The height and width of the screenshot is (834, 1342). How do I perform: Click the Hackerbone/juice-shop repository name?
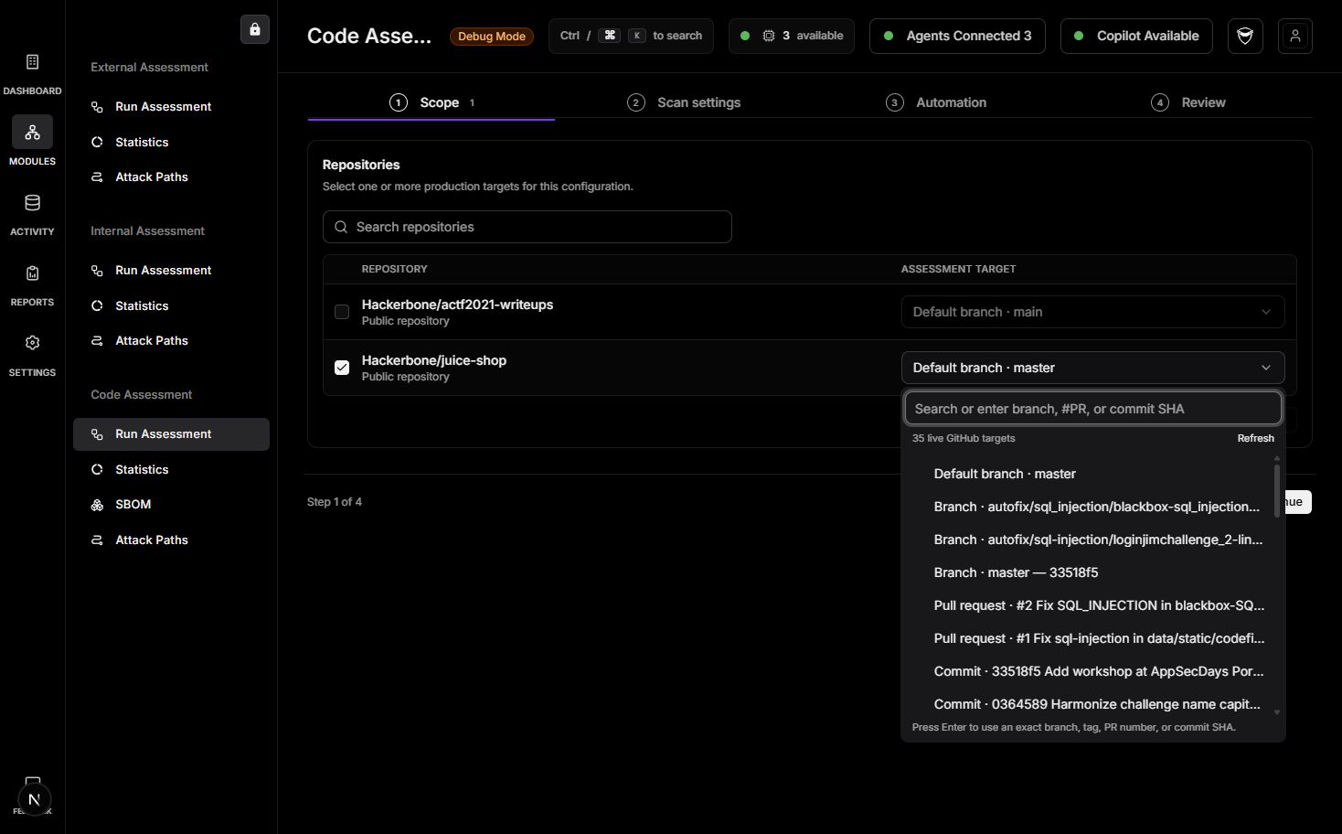coord(434,360)
